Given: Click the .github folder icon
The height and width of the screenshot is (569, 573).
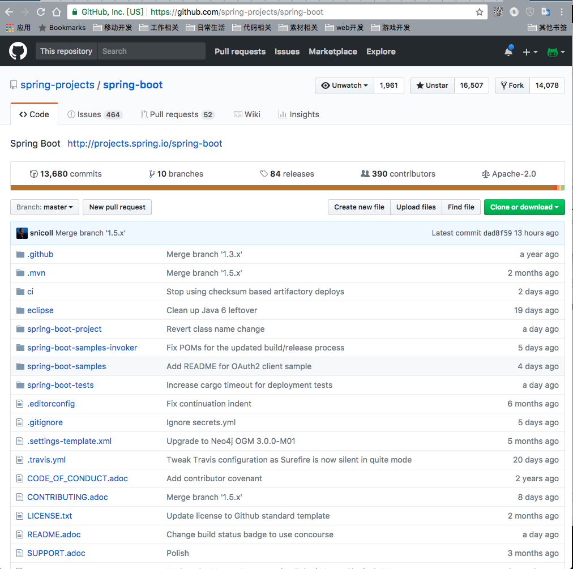Looking at the screenshot, I should click(20, 254).
